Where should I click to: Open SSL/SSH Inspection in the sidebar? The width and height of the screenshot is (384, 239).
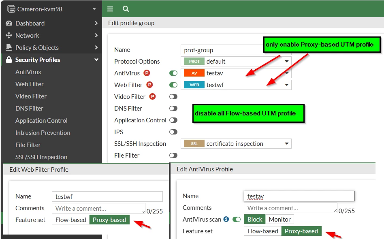coord(41,157)
